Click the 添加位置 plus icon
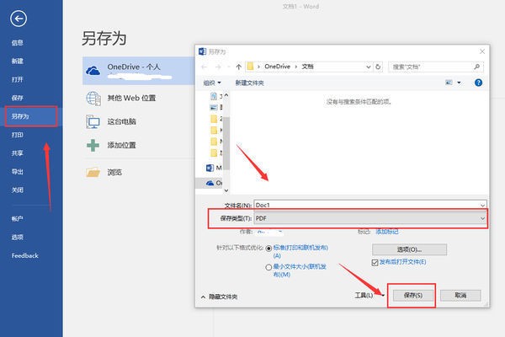Viewport: 505px width, 337px height. pos(93,145)
